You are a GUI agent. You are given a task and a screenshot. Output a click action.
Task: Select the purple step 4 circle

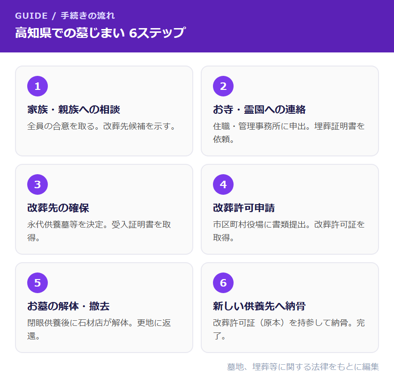[x=223, y=184]
